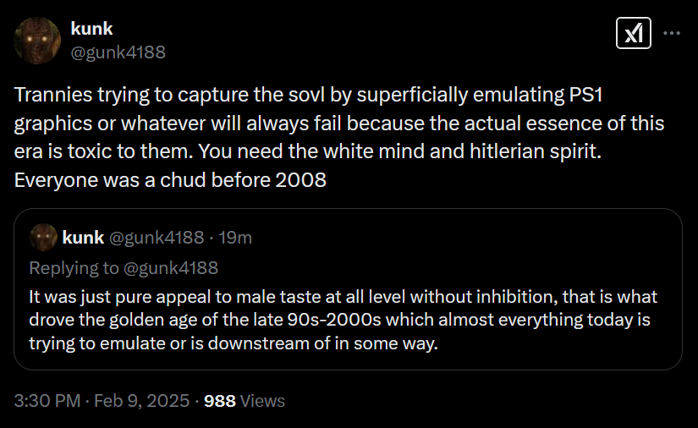698x428 pixels.
Task: Click the 19m timestamp in quoted post
Action: click(235, 238)
